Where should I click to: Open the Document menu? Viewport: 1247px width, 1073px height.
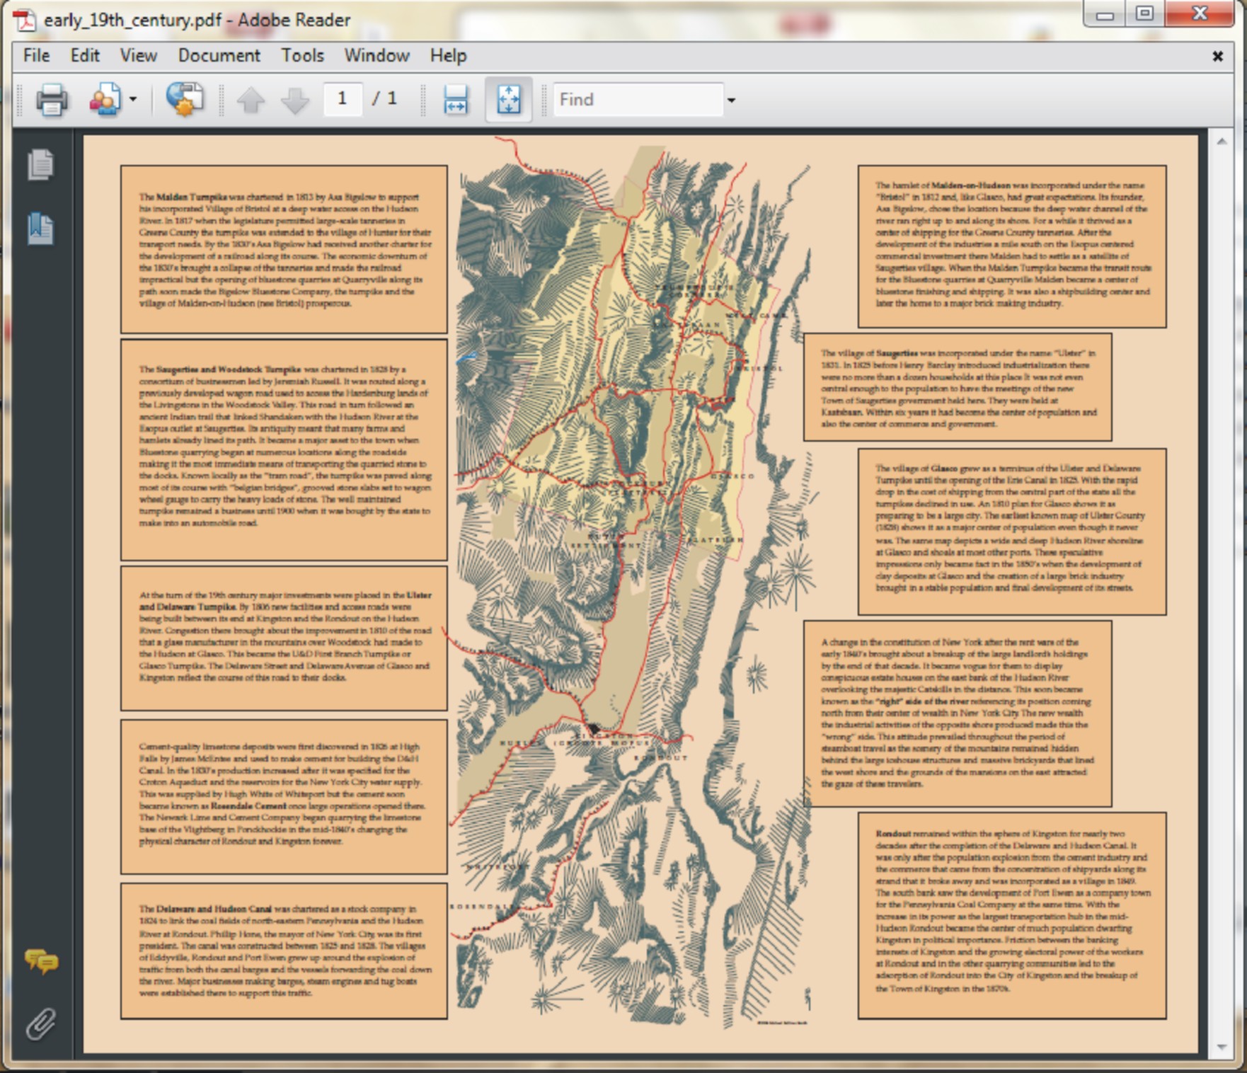pos(219,55)
